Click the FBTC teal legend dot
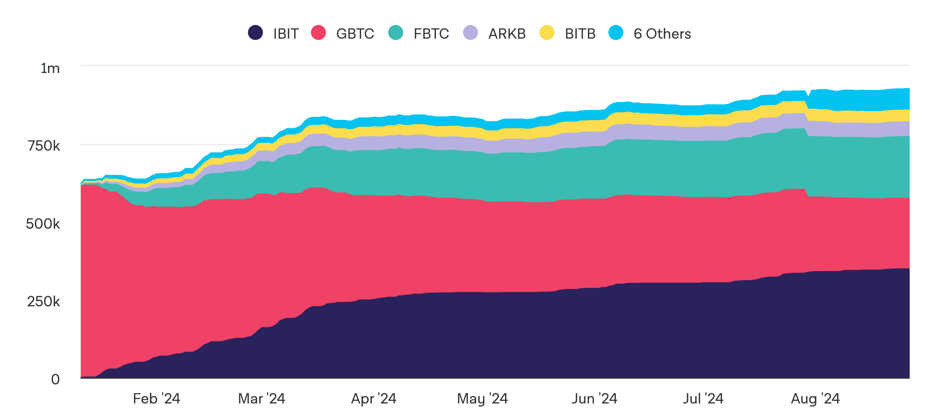The width and height of the screenshot is (937, 414). (396, 32)
